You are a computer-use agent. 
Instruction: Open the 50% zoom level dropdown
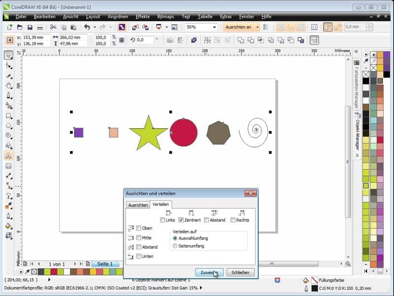tap(215, 27)
